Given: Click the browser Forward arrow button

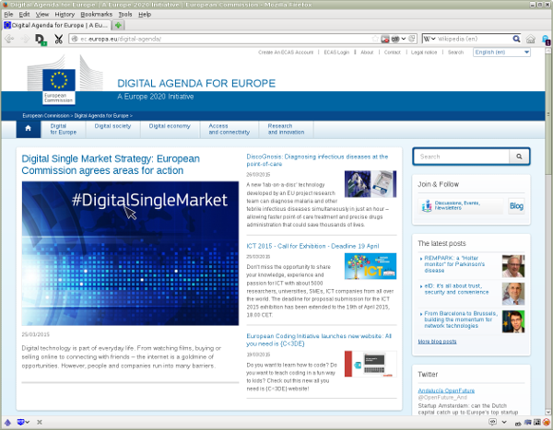Looking at the screenshot, I should (25, 39).
